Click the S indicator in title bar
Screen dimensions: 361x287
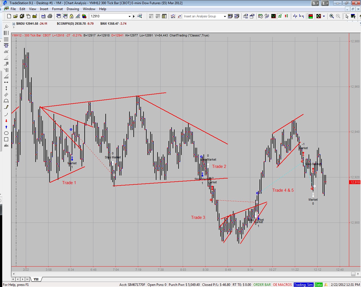315,3
